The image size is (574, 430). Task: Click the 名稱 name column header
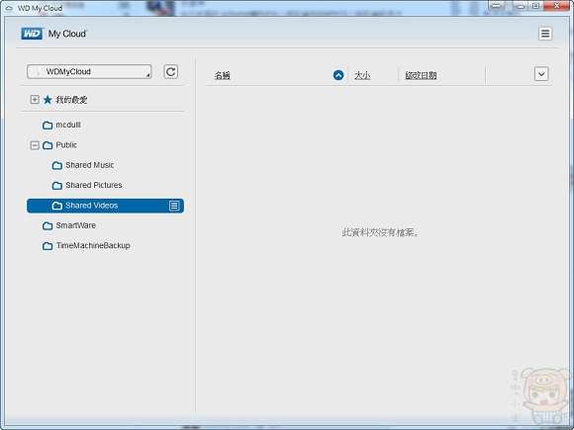point(223,75)
